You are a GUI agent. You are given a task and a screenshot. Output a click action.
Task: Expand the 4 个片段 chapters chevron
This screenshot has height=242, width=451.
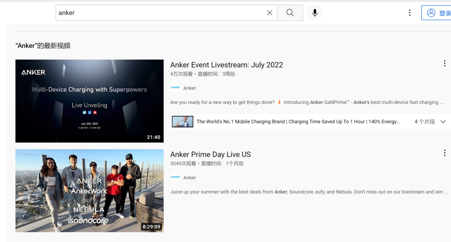tap(443, 122)
